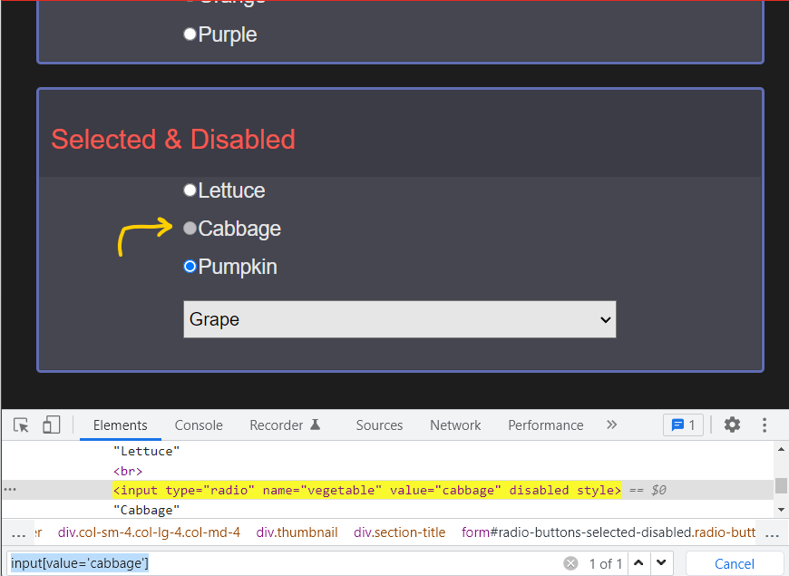The image size is (789, 576).
Task: Show earlier breadcrumbs with left ellipsis
Action: tap(19, 534)
